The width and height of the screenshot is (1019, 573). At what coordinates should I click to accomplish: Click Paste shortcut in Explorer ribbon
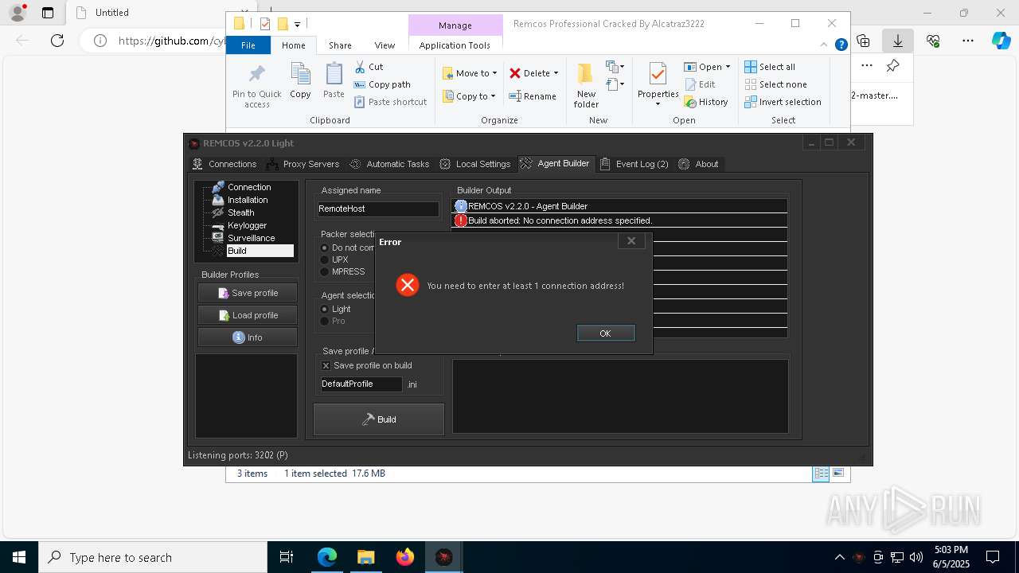pyautogui.click(x=390, y=102)
